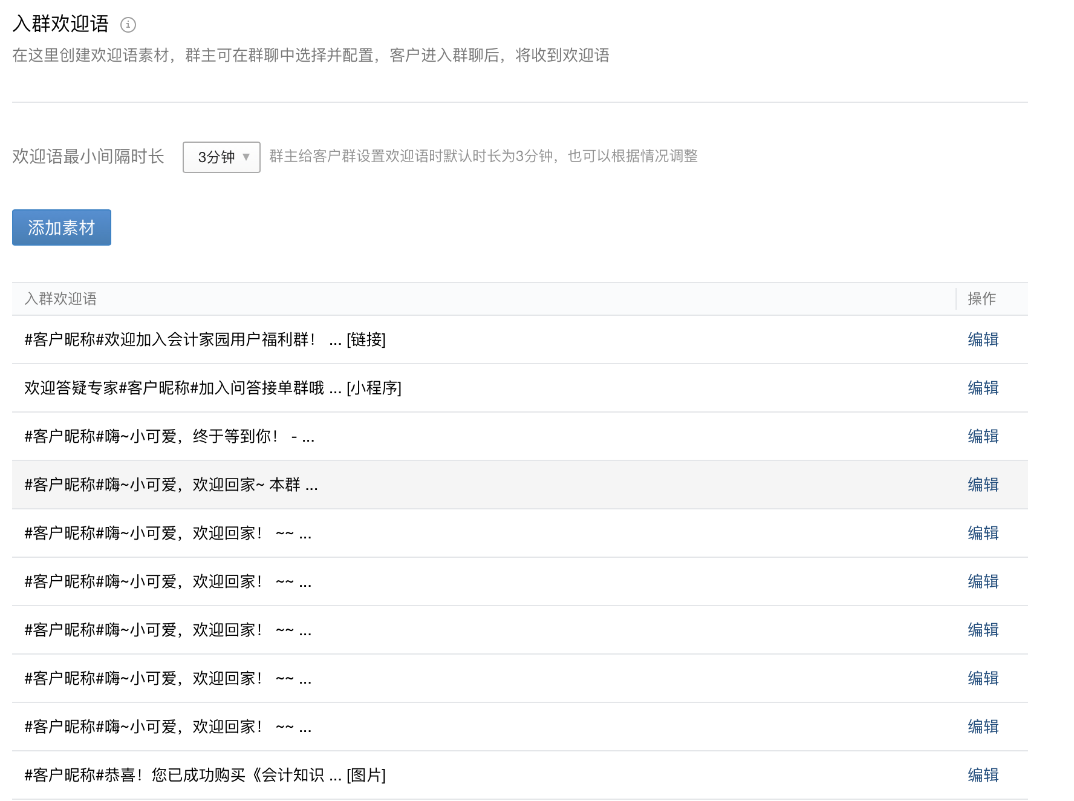1074x801 pixels.
Task: Click 编辑 for the sixth welcome message row
Action: (x=983, y=581)
